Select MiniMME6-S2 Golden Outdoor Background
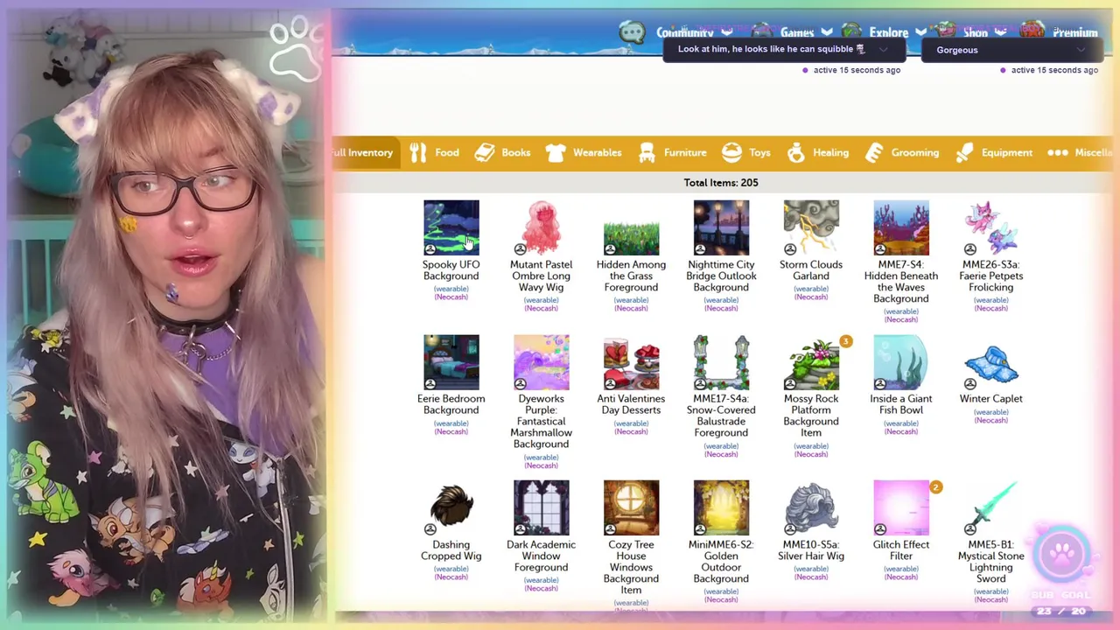Viewport: 1120px width, 630px height. tap(721, 507)
